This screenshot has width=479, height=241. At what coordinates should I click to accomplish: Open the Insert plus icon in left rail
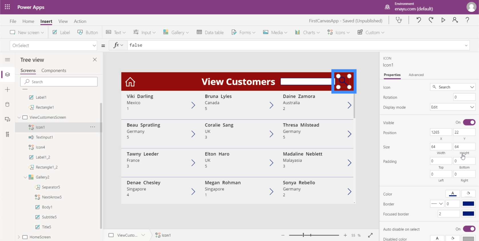point(7,90)
